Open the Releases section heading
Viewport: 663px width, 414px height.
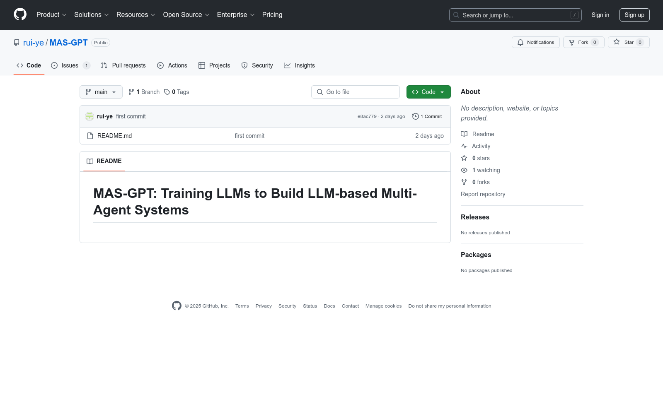pos(475,217)
